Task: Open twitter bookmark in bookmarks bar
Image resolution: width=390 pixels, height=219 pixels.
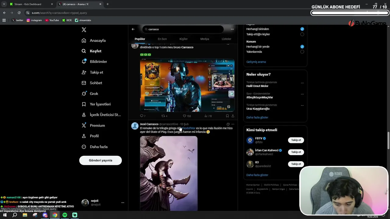Action: click(x=17, y=20)
